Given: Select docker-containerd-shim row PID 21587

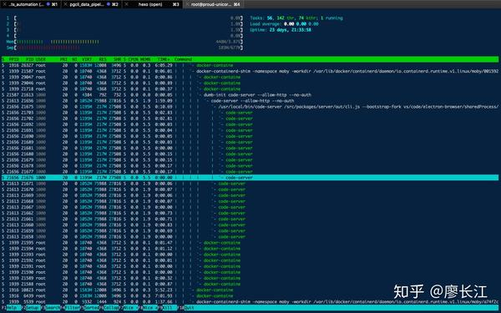Looking at the screenshot, I should click(250, 71).
